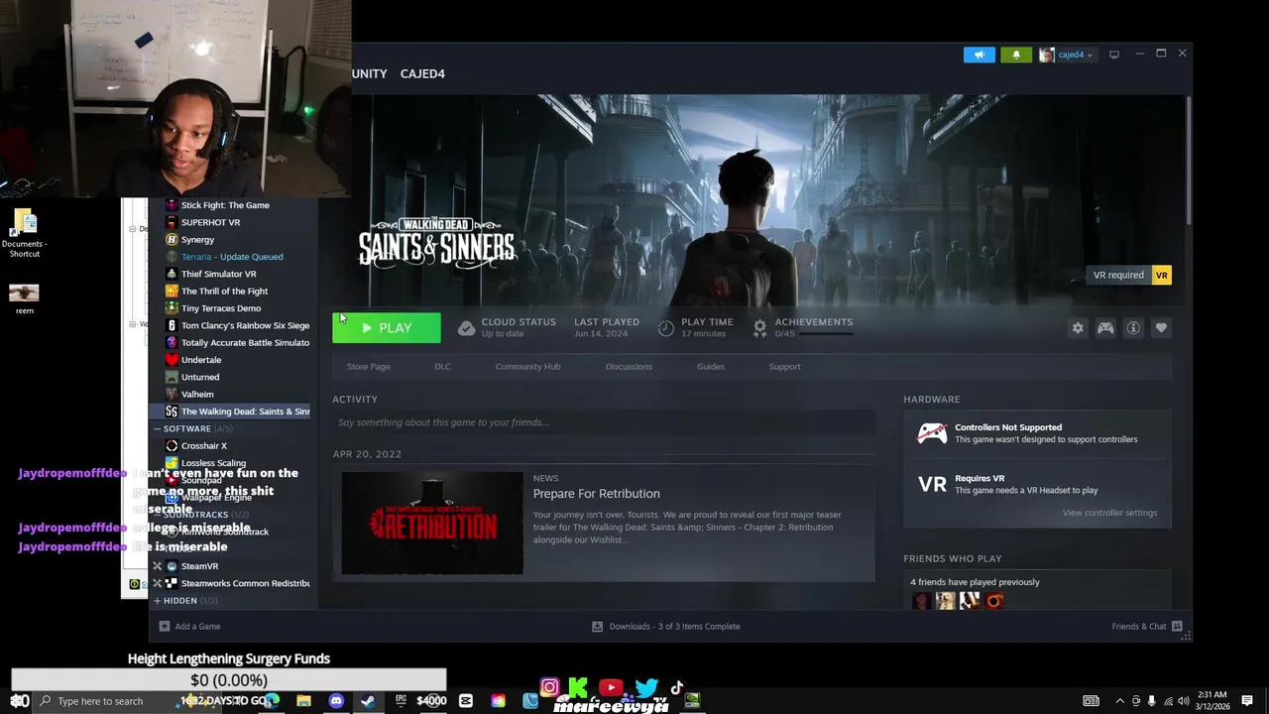Collapse the SOFTWARE library category
Image resolution: width=1269 pixels, height=714 pixels.
tap(157, 428)
